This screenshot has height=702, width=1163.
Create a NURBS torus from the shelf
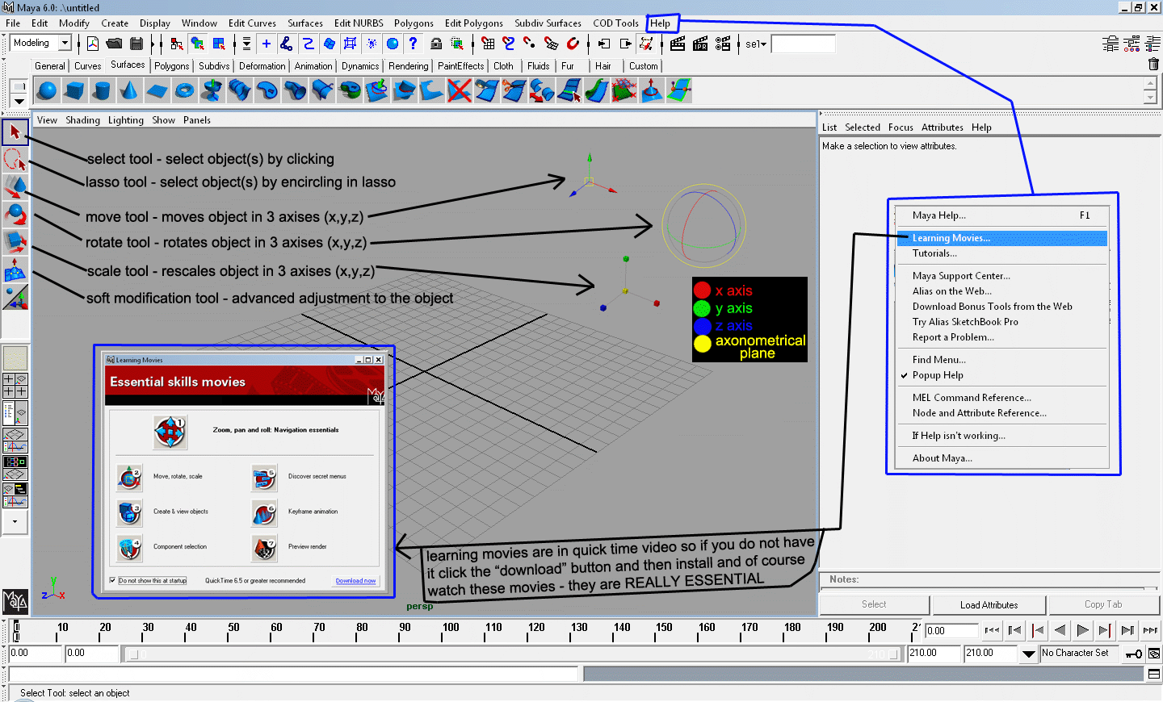(x=184, y=90)
